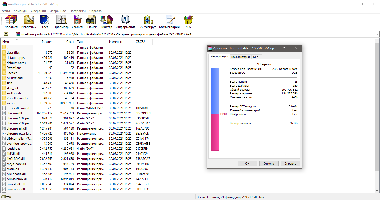The image size is (380, 200).
Task: Run the Тест archive tool
Action: tap(45, 22)
